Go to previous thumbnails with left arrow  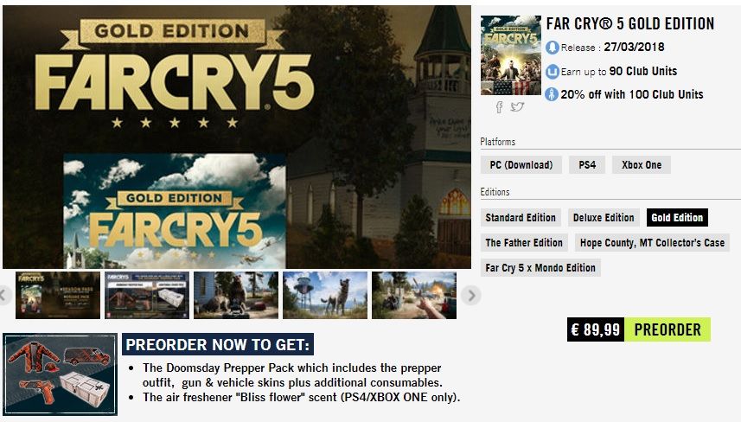click(3, 296)
